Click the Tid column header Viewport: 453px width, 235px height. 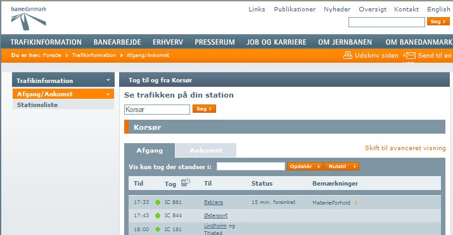[138, 183]
